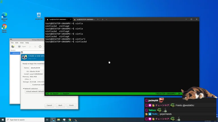Image resolution: width=218 pixels, height=122 pixels.
Task: Open Windows Start menu
Action: (x=3, y=120)
